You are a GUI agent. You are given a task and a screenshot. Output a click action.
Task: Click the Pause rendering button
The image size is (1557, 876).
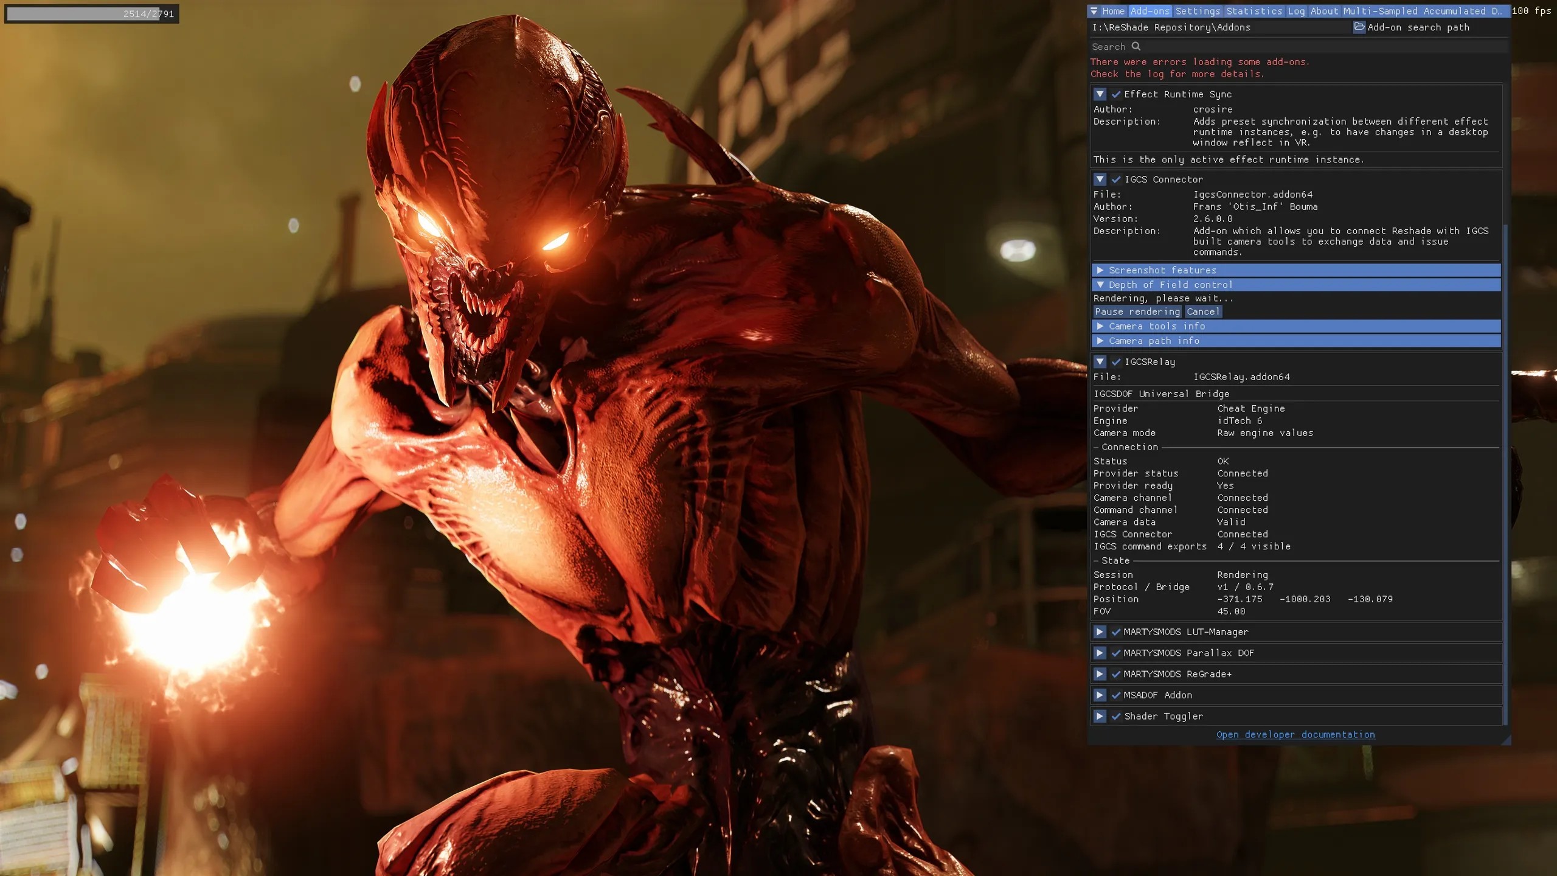tap(1137, 311)
